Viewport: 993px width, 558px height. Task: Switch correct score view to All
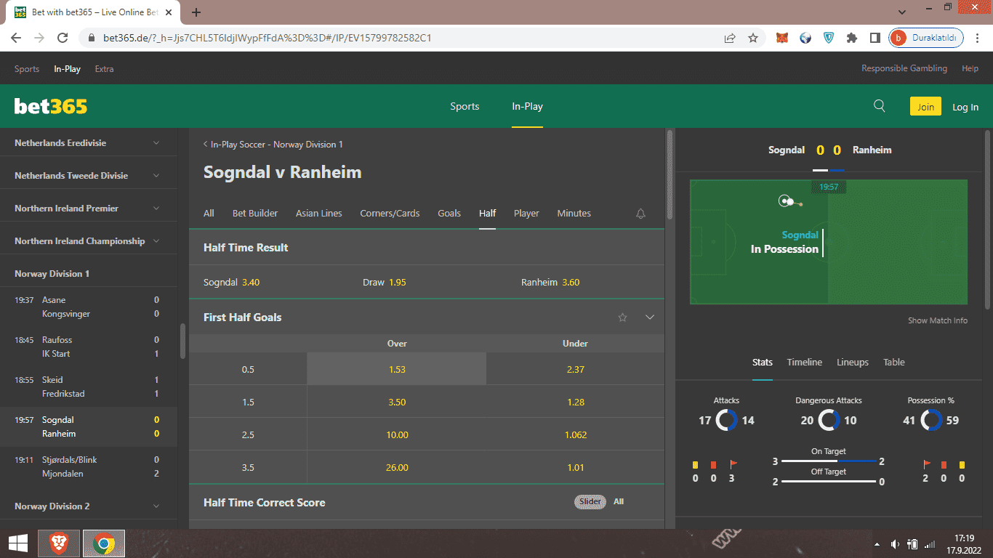point(619,501)
